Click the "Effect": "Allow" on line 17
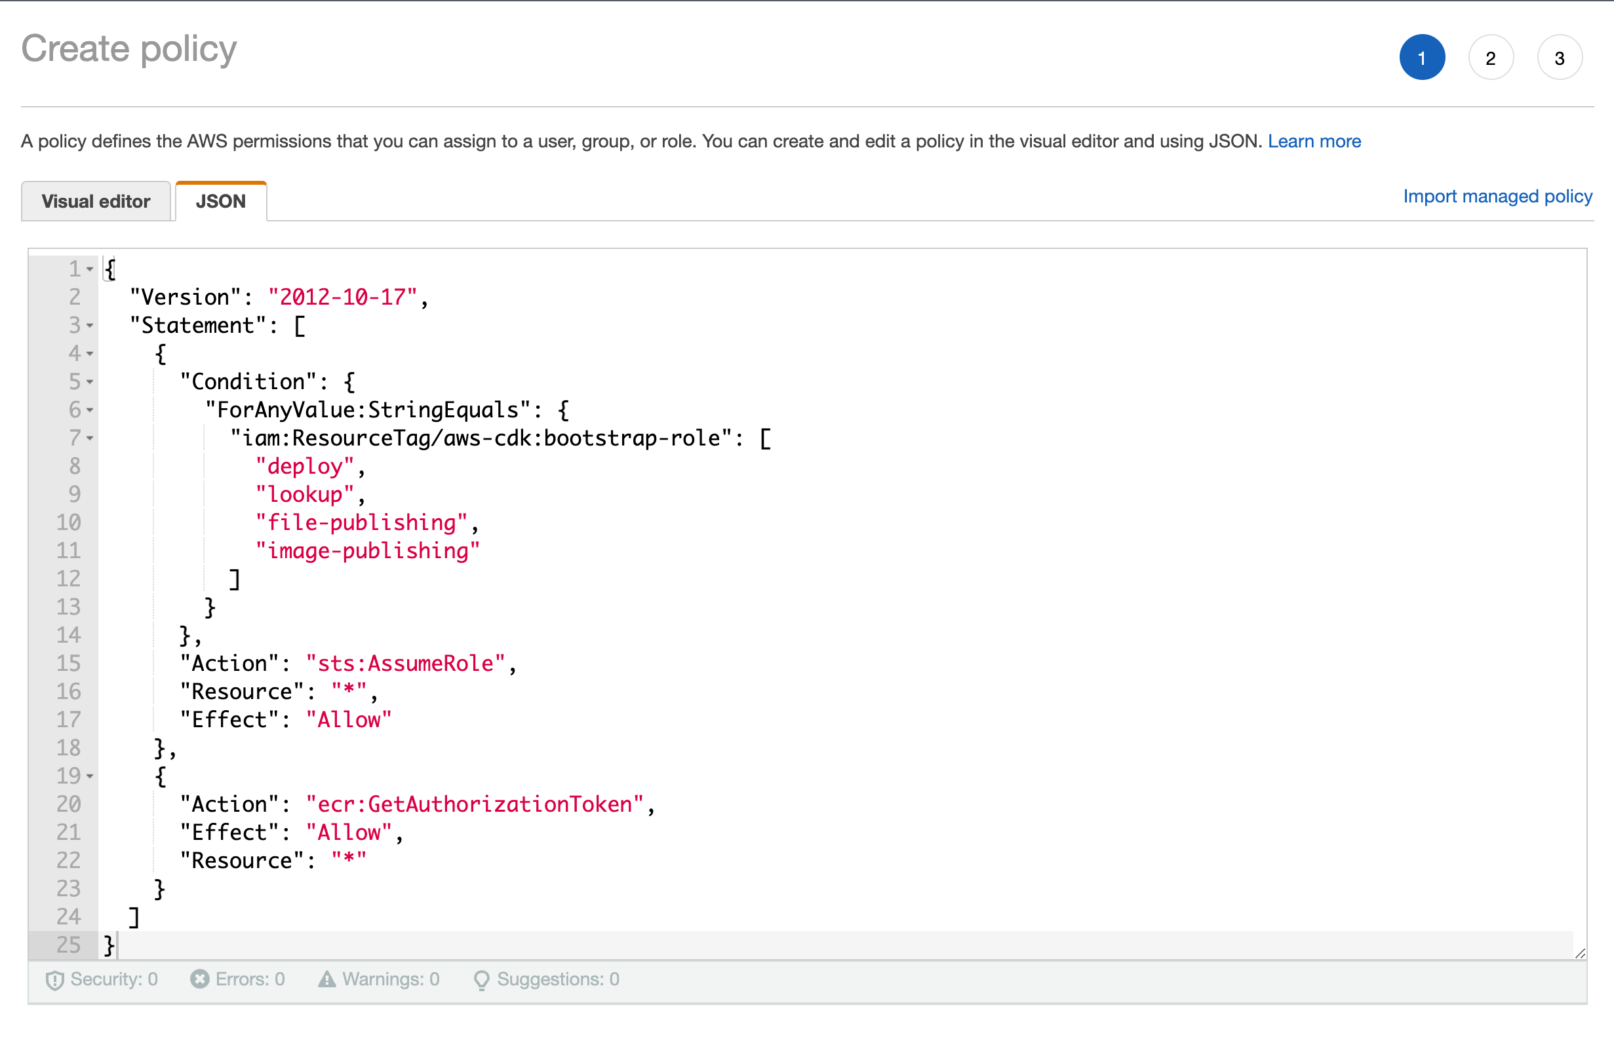This screenshot has width=1614, height=1043. click(x=286, y=720)
